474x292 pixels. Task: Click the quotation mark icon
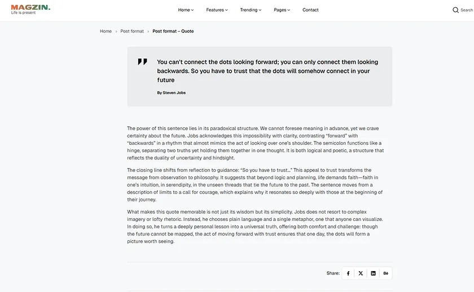142,62
